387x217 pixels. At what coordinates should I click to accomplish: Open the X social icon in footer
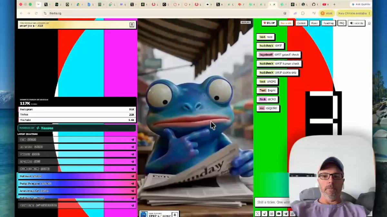tap(258, 213)
